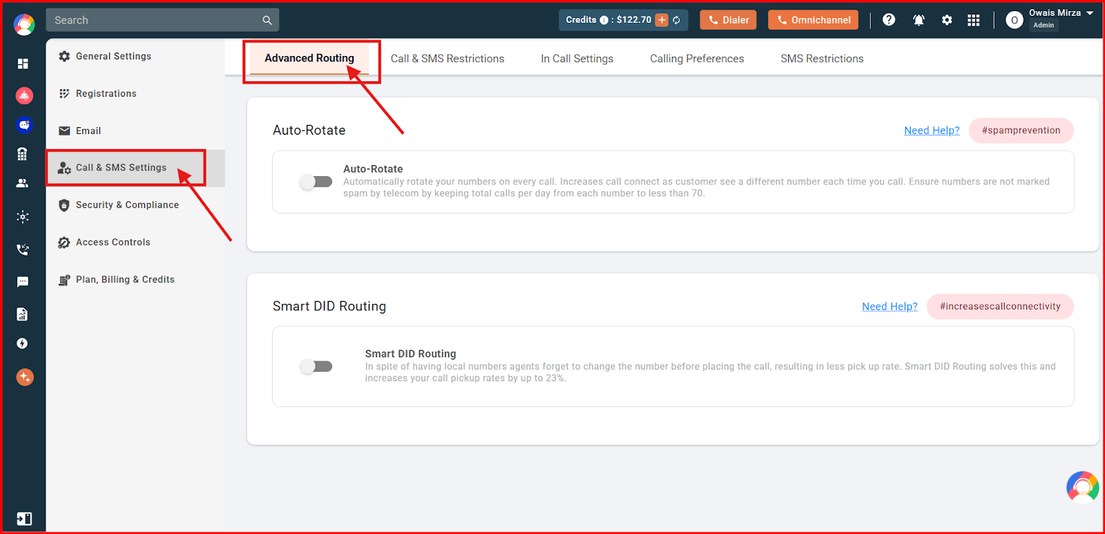Open the apps grid icon in top bar
Viewport: 1105px width, 534px height.
click(x=974, y=20)
